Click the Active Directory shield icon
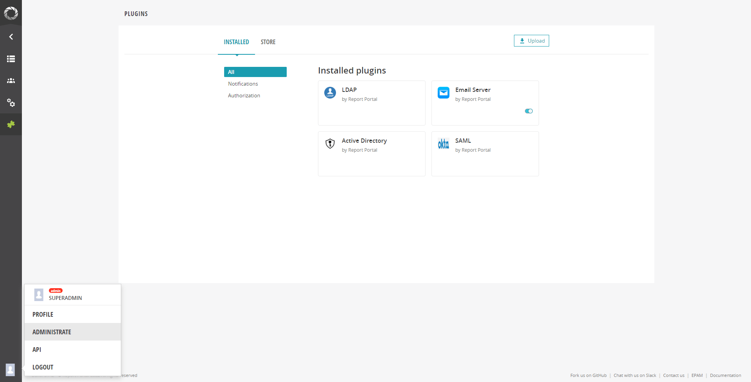The width and height of the screenshot is (751, 382). (x=330, y=143)
